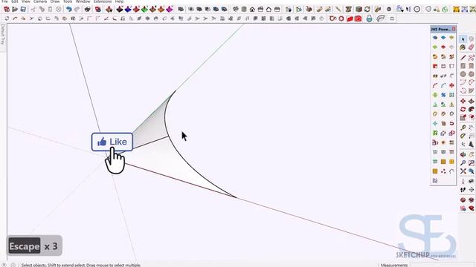
Task: Click the blue sandbox surface icon
Action: point(128,10)
